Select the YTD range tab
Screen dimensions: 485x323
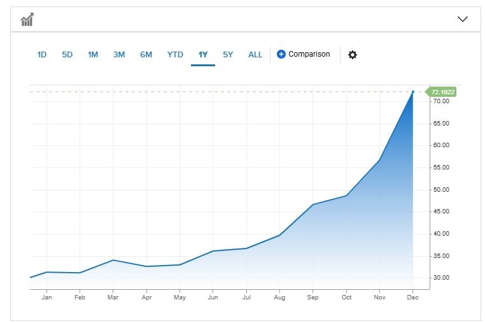pyautogui.click(x=175, y=55)
